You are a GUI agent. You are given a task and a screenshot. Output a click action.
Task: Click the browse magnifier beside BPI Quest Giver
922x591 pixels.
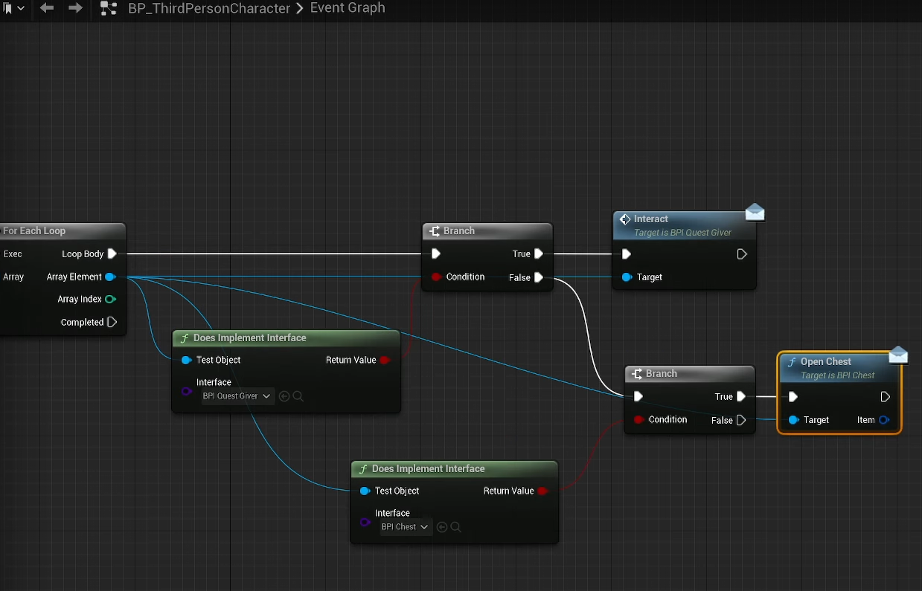click(298, 396)
